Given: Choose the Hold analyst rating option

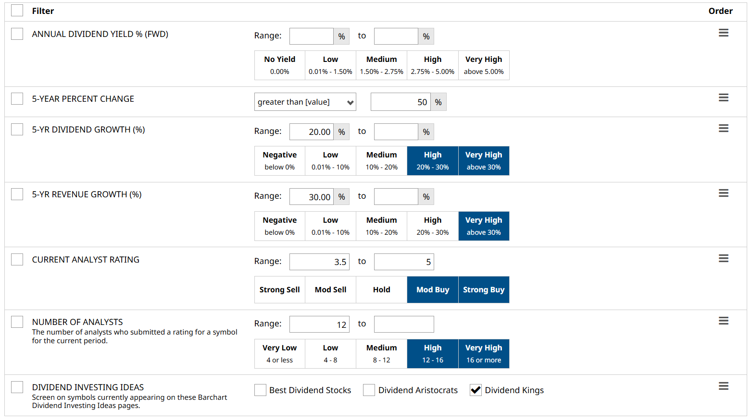Looking at the screenshot, I should point(381,290).
